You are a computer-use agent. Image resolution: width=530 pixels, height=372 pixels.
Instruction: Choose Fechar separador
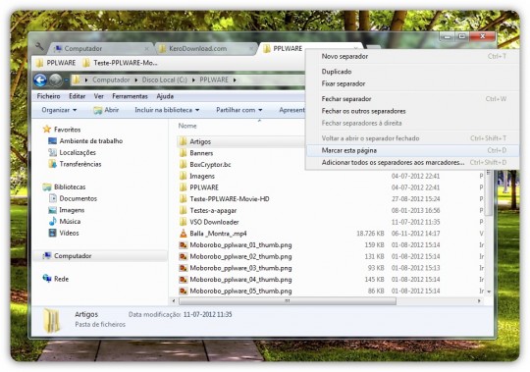pyautogui.click(x=412, y=99)
